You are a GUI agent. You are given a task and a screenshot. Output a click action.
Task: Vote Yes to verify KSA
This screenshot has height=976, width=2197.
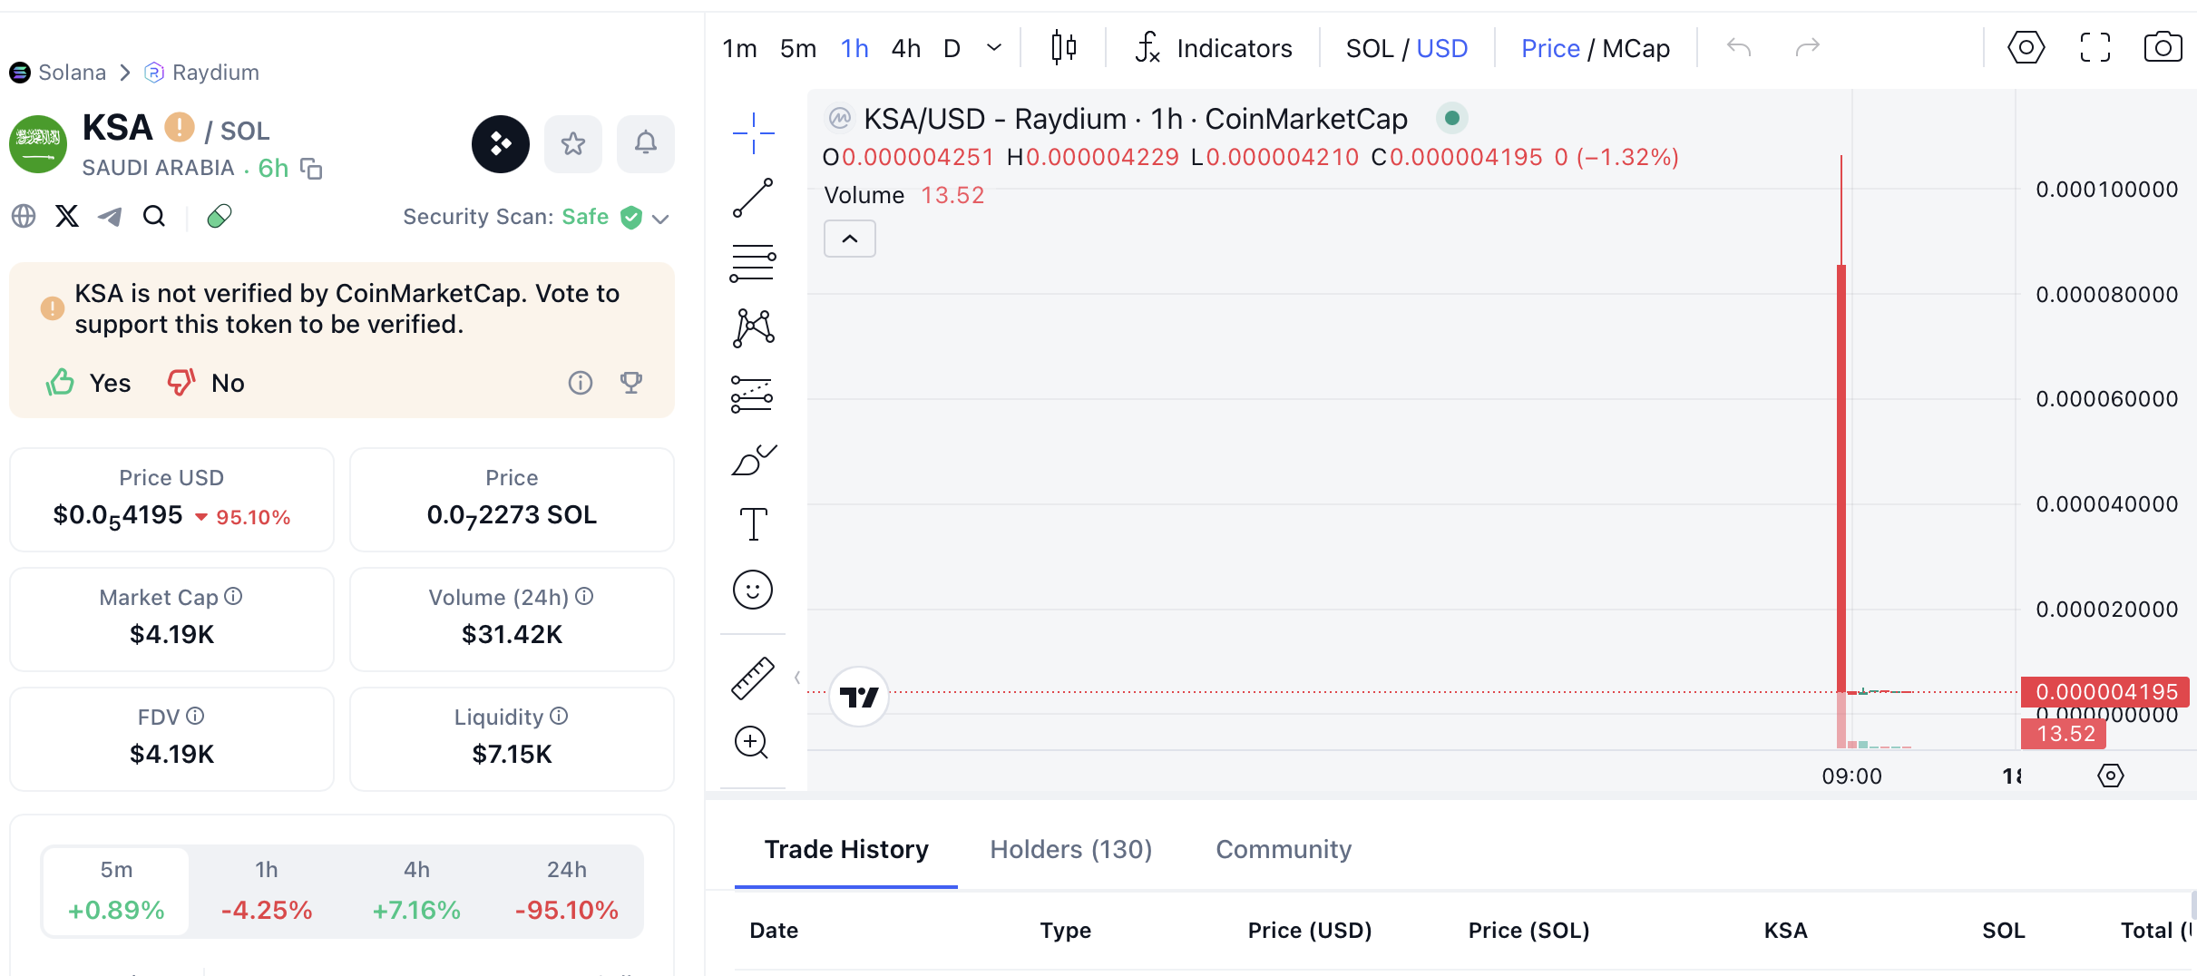[x=89, y=383]
